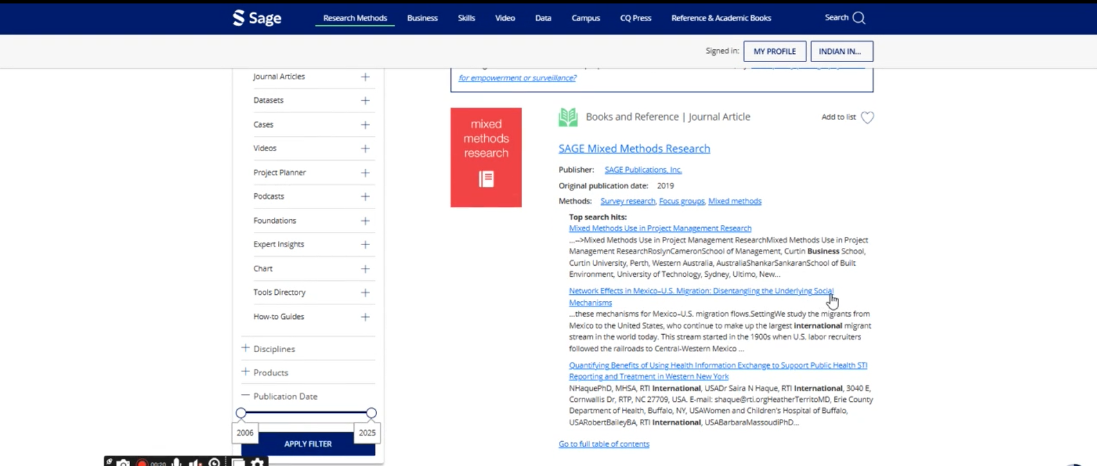The height and width of the screenshot is (466, 1097).
Task: Click the APPLY FILTER button
Action: (x=308, y=444)
